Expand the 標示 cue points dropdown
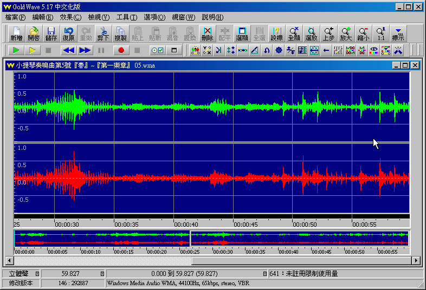Viewport: 426px width, 290px height. coord(398,34)
